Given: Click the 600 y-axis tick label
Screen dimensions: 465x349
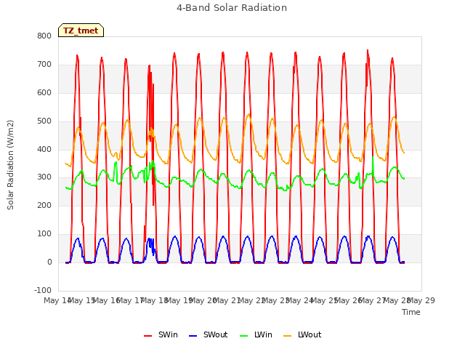Looking at the screenshot, I should (x=44, y=92).
